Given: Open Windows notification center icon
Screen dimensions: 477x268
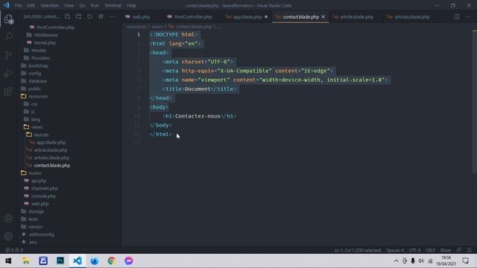Looking at the screenshot, I should click(465, 261).
